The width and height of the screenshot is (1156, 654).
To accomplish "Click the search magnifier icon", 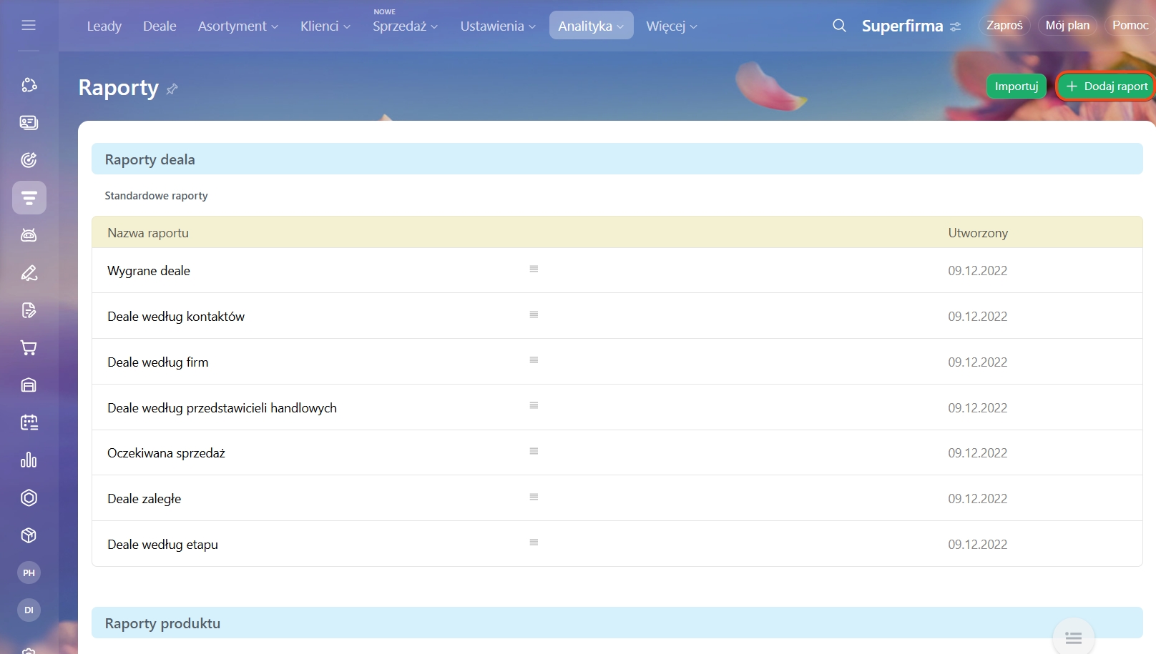I will point(839,26).
